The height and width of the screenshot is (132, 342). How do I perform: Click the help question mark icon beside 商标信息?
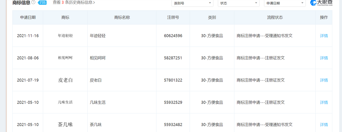pos(34,2)
